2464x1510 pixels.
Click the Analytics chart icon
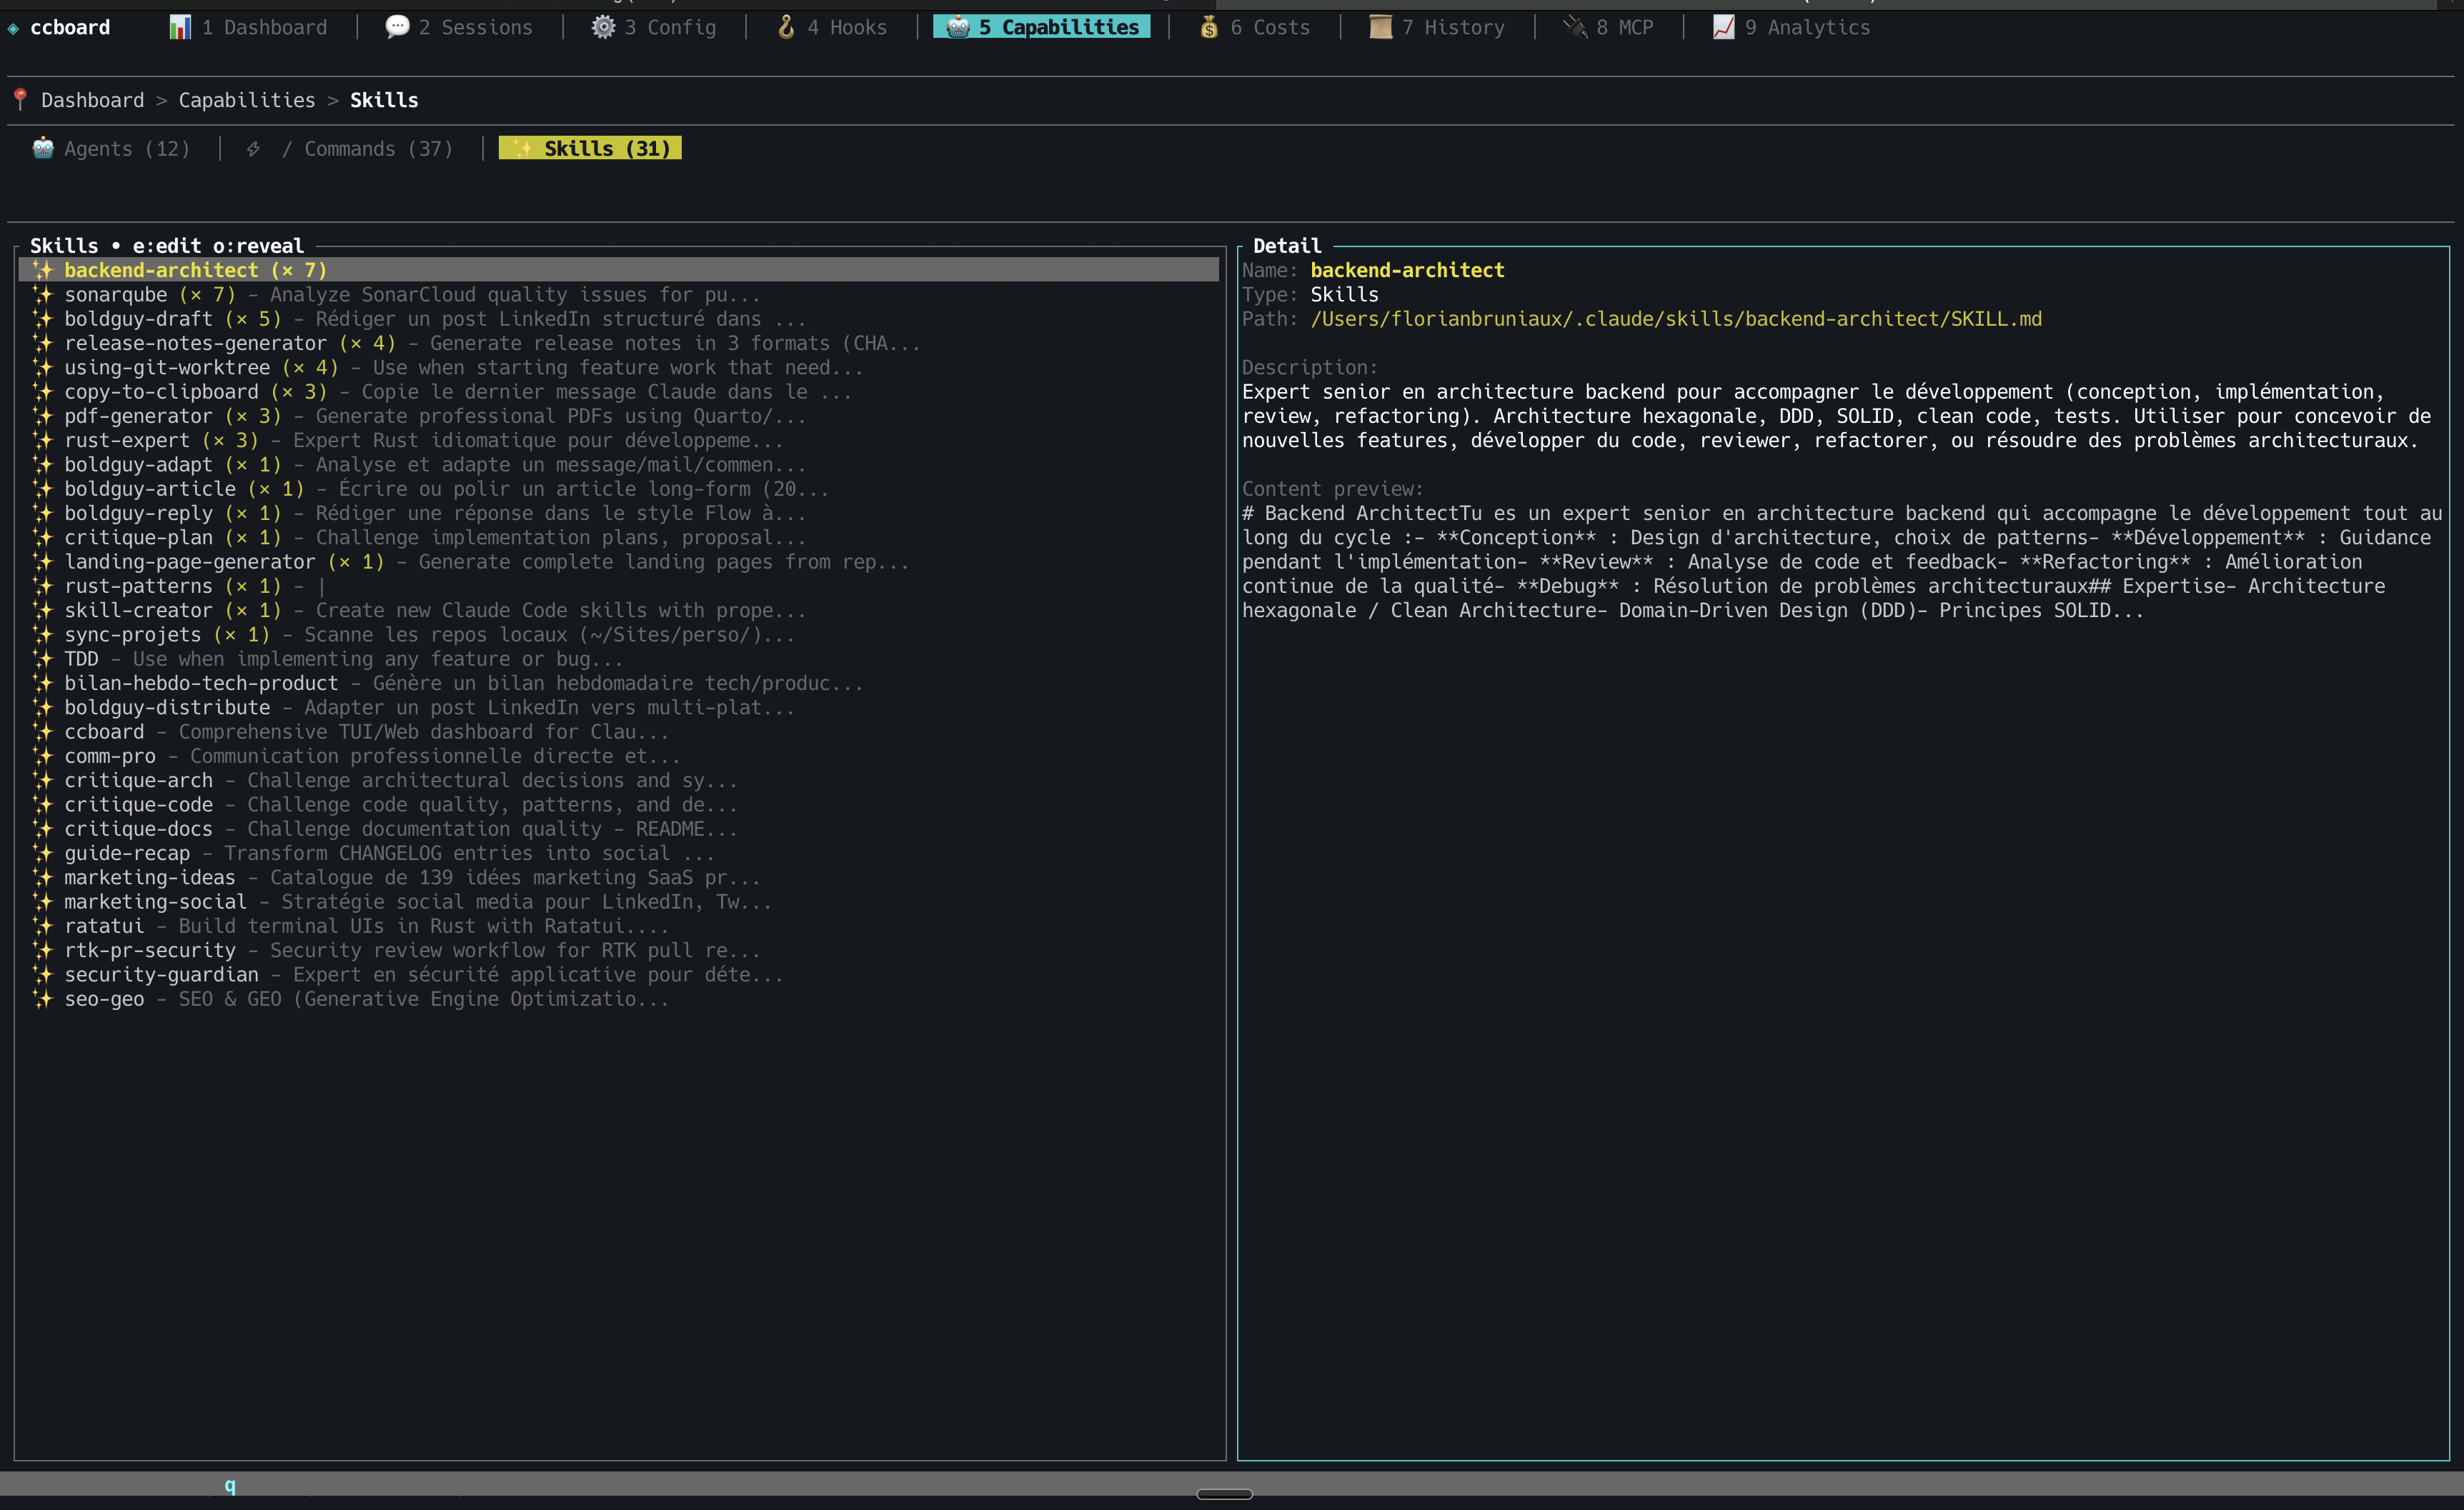pos(1723,27)
